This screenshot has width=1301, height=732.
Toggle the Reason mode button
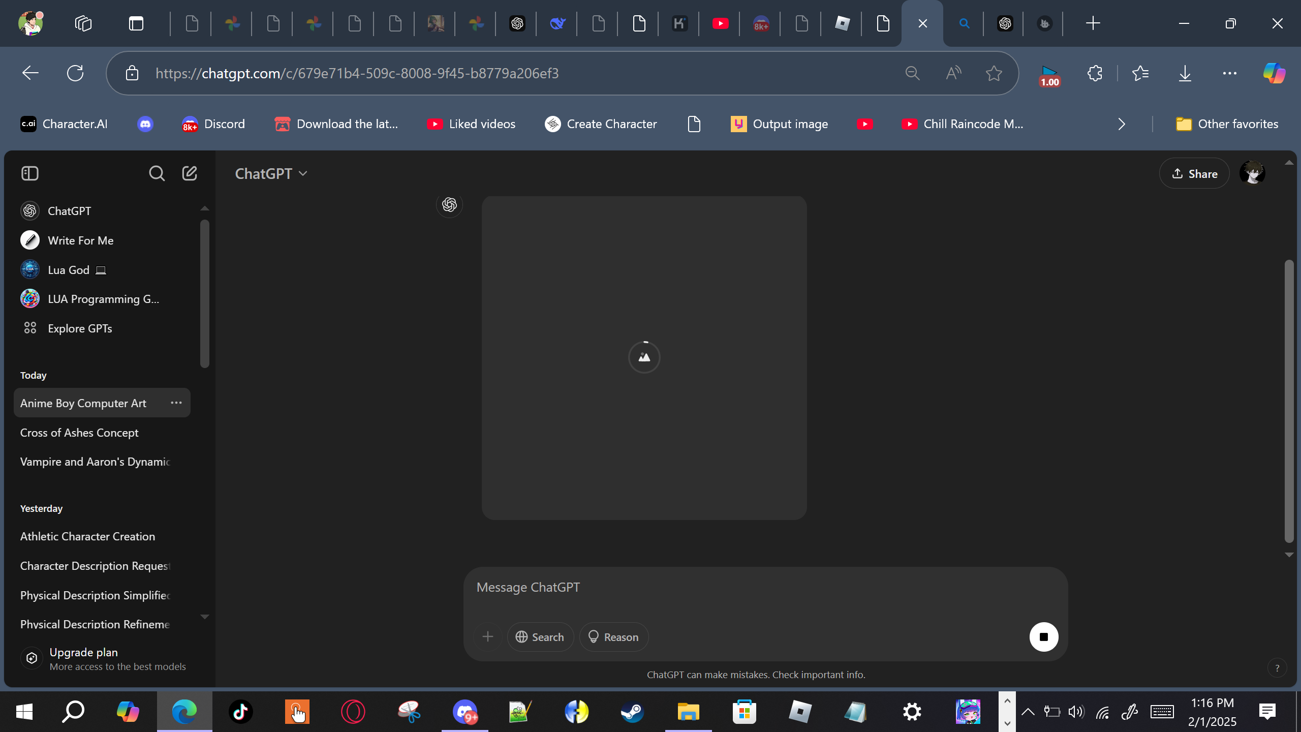coord(613,637)
